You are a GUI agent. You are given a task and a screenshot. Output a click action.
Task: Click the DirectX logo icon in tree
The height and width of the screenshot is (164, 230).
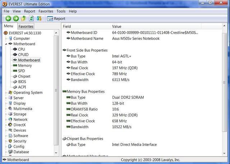point(10,125)
